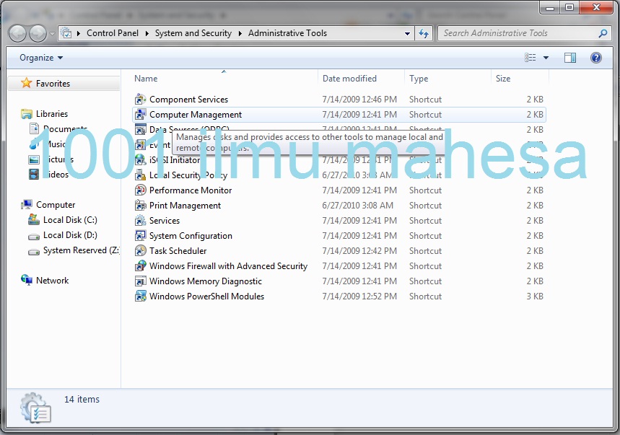The width and height of the screenshot is (620, 435).
Task: Select the Windows PowerShell Modules icon
Action: [x=140, y=296]
